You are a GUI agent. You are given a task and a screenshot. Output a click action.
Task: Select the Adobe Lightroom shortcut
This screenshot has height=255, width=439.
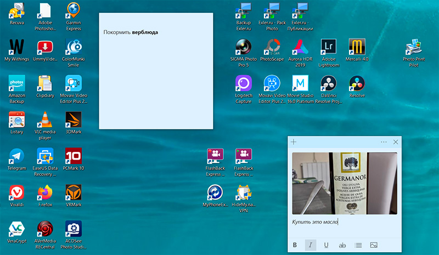coord(329,47)
